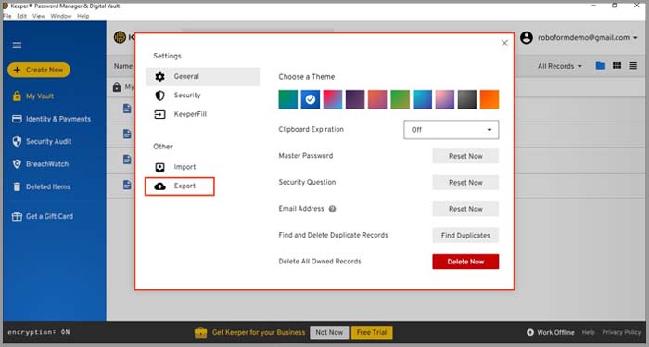Screen dimensions: 649x347
Task: Choose the cyan blue theme swatch
Action: [x=422, y=99]
